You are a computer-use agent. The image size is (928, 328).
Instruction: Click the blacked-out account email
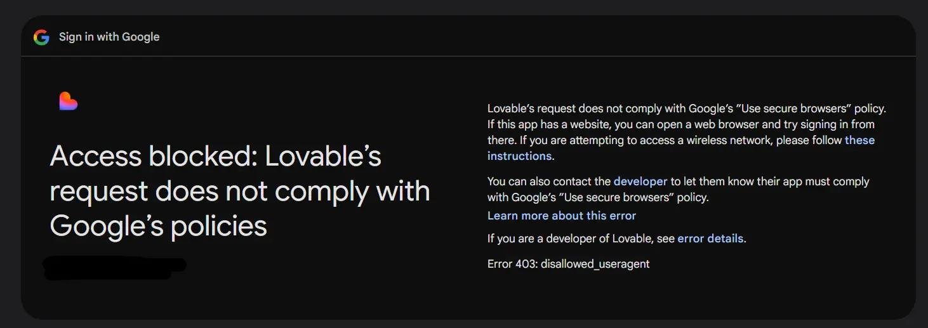tap(114, 268)
